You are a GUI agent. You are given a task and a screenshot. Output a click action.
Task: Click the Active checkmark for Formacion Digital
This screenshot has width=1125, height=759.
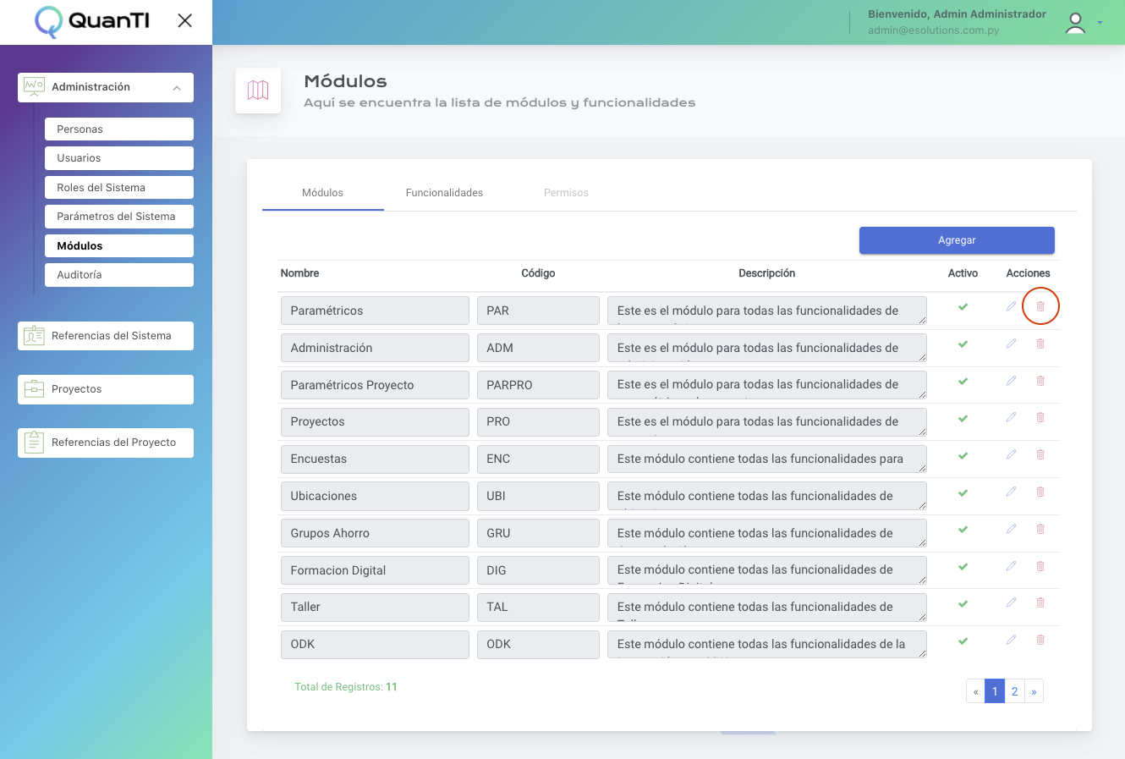click(963, 567)
